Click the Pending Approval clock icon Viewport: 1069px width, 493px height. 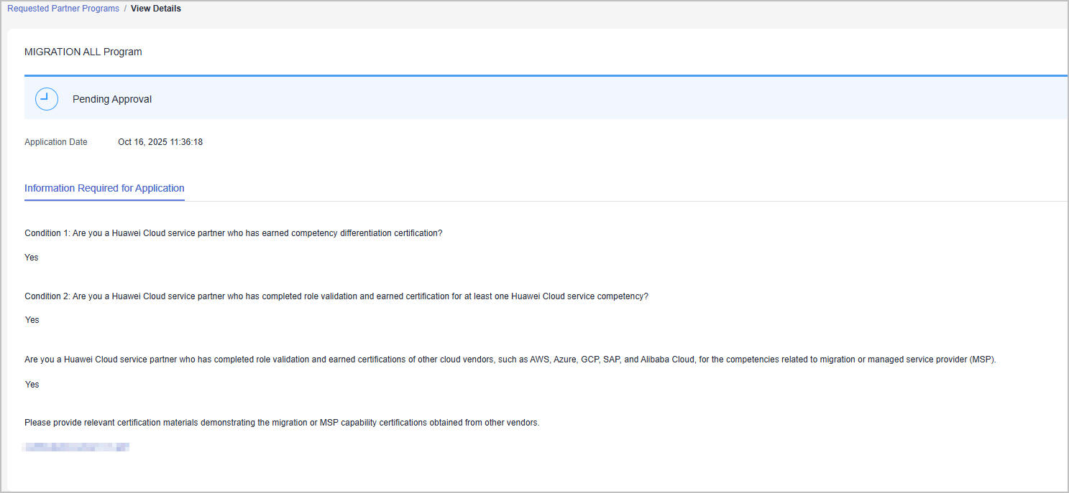pos(47,99)
